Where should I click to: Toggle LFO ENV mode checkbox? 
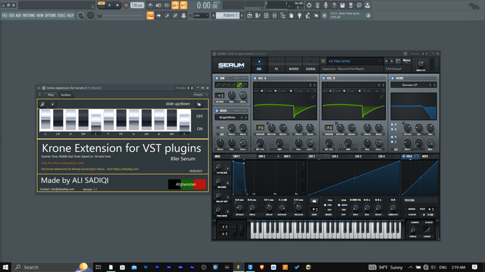(x=325, y=205)
